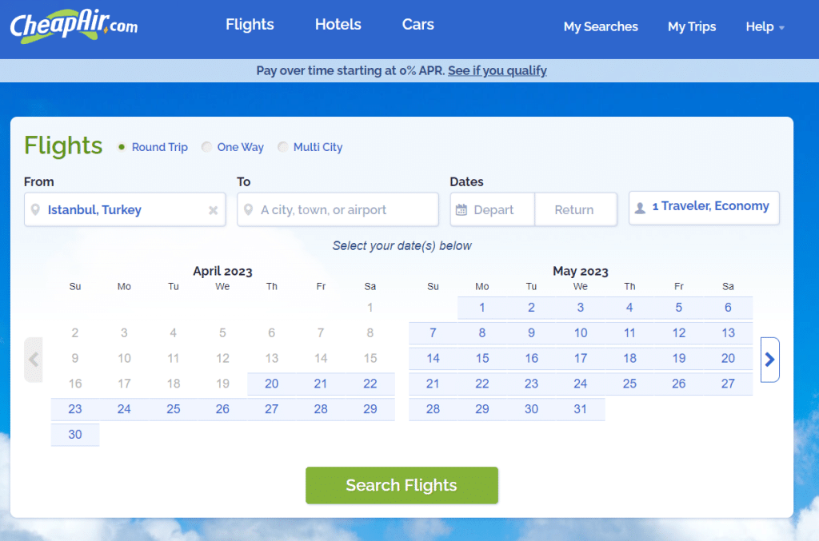Select May 28 in the calendar
This screenshot has width=819, height=541.
[433, 409]
